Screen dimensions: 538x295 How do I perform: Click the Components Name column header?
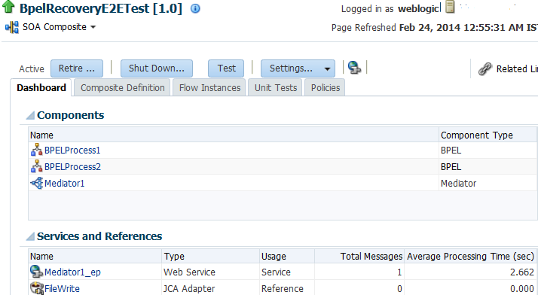234,135
